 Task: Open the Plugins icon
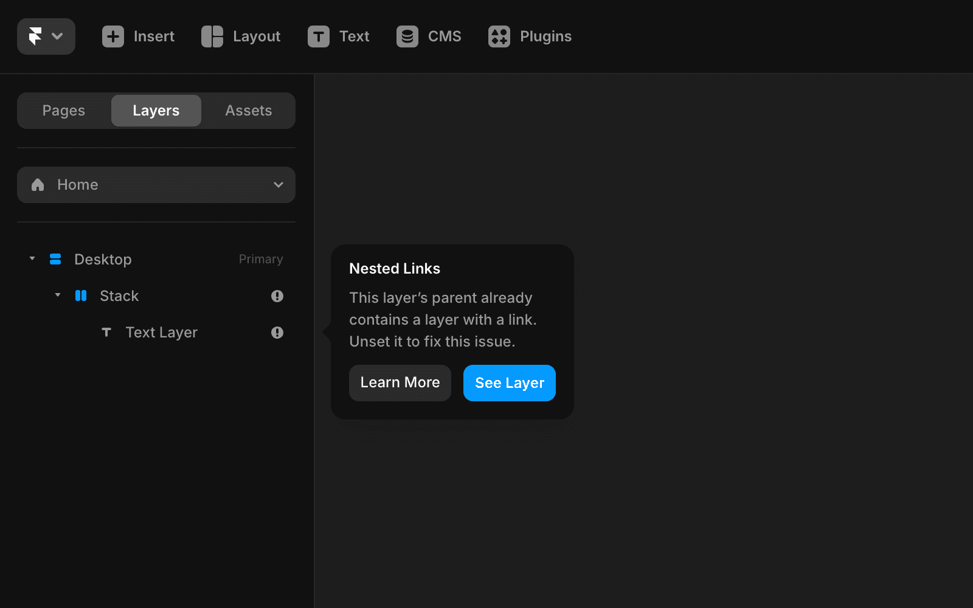coord(499,36)
